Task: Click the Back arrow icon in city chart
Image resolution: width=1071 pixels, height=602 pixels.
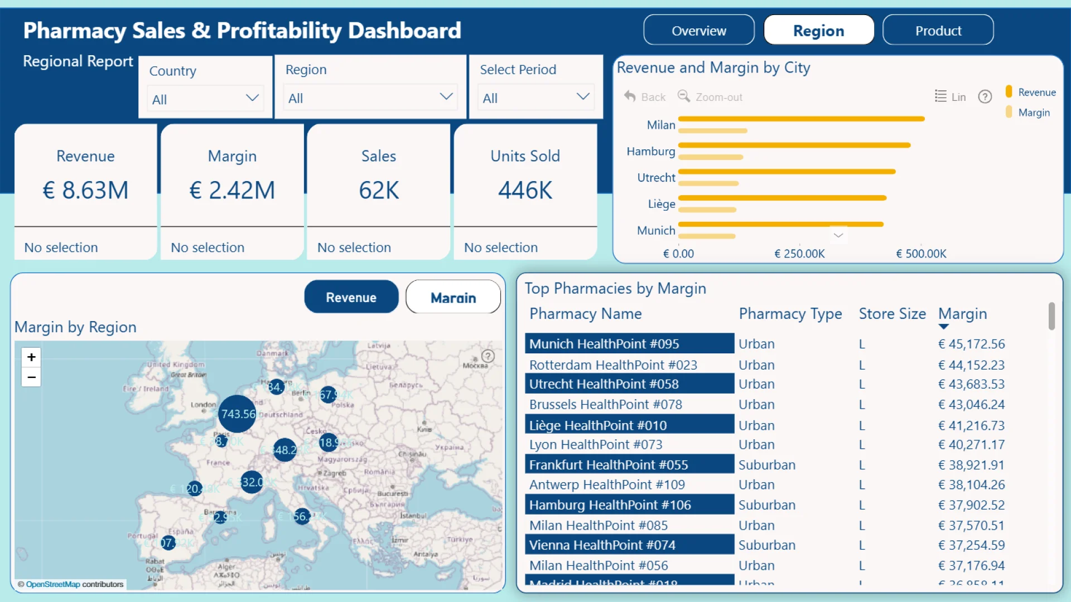Action: [630, 96]
